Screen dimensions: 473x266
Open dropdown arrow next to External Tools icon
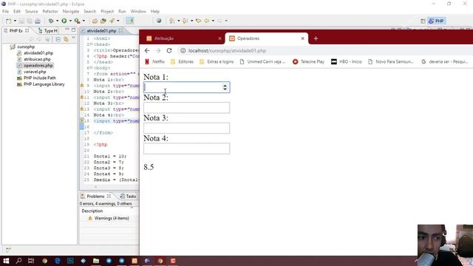point(84,21)
